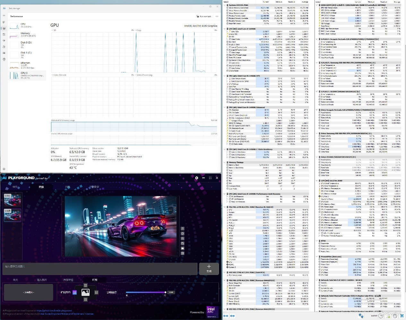Viewport: 406px width, 320px height.
Task: Switch to the outpaint 扩图 sub-tab
Action: click(x=95, y=280)
